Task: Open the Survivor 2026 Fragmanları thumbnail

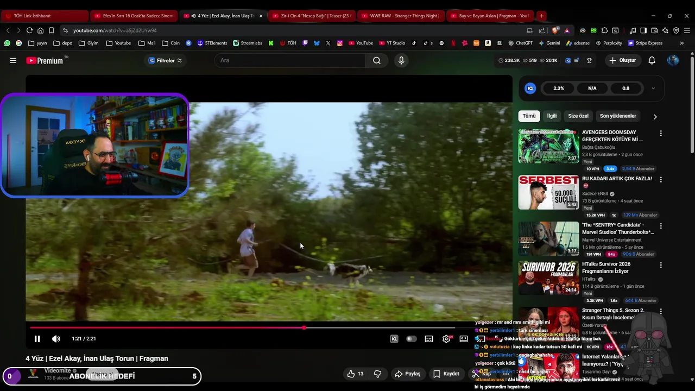Action: point(548,278)
